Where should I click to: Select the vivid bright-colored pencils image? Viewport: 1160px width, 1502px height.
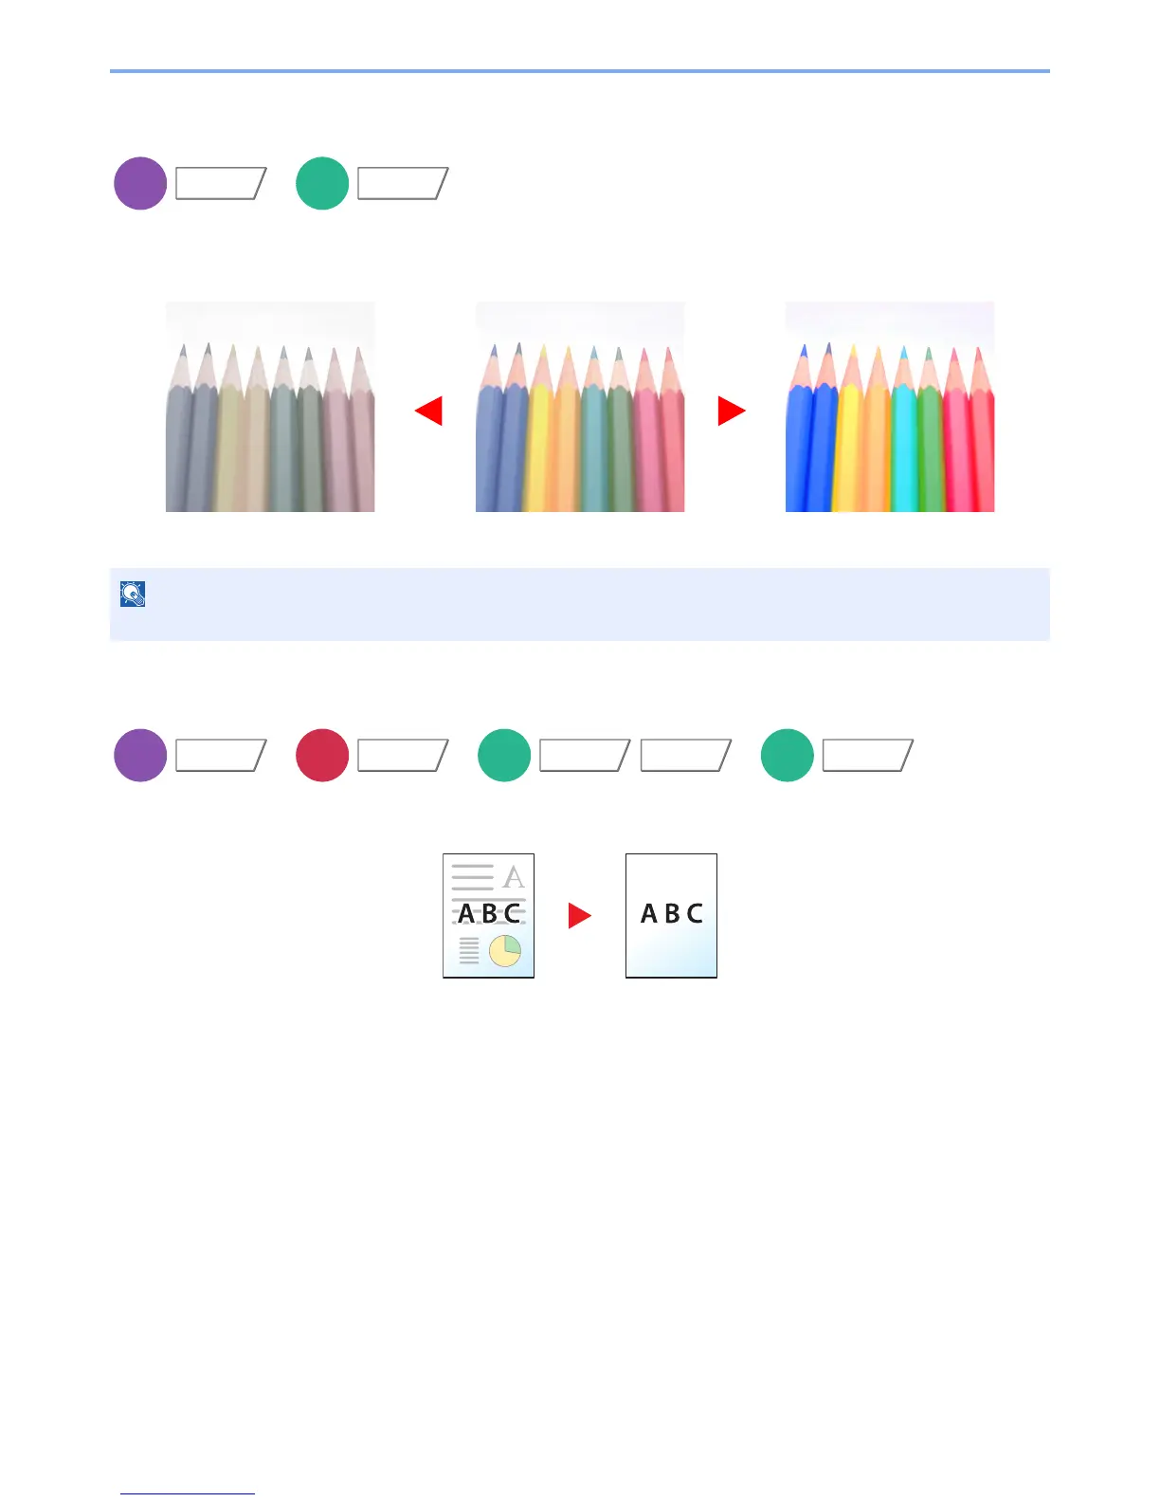(x=890, y=407)
